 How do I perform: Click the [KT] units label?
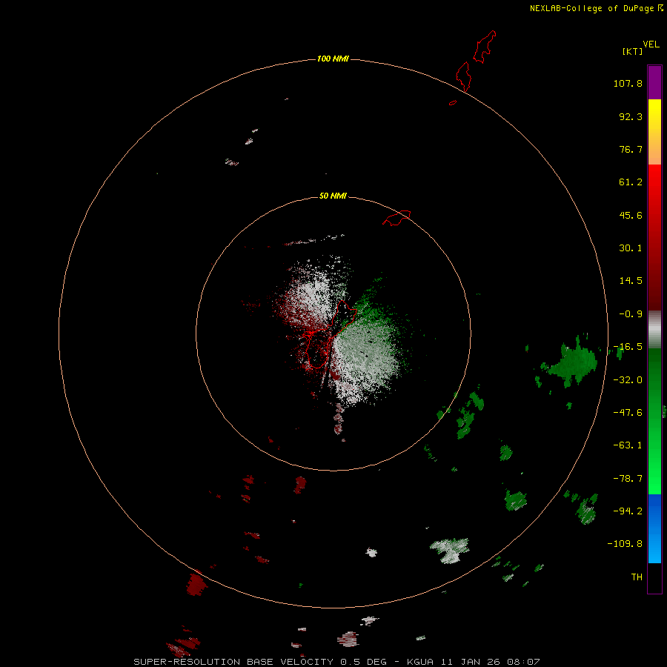pos(633,51)
